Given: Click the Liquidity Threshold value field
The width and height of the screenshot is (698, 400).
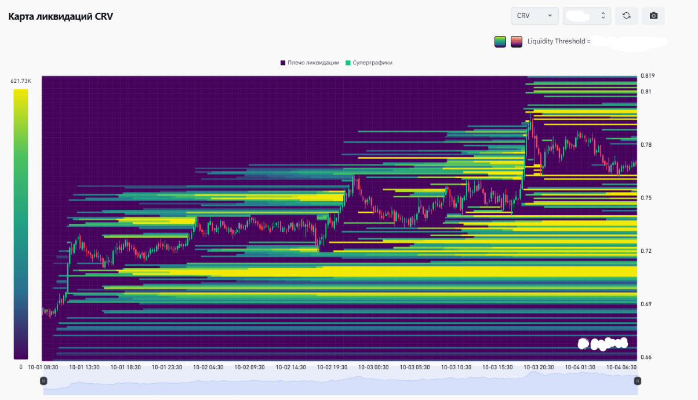Looking at the screenshot, I should tap(630, 42).
